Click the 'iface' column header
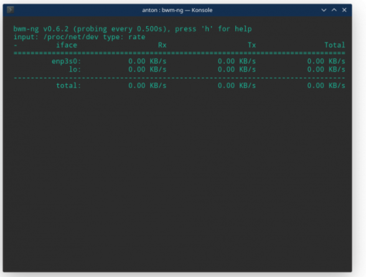The width and height of the screenshot is (366, 277). tap(67, 45)
